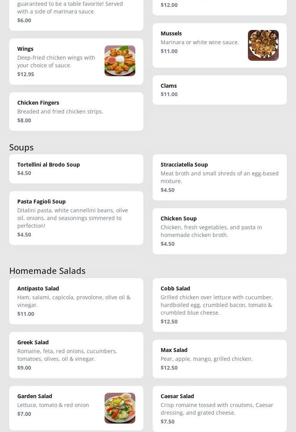Viewport: 296px width, 432px height.
Task: Pick the Pasta Fagioli Soup item
Action: [76, 218]
